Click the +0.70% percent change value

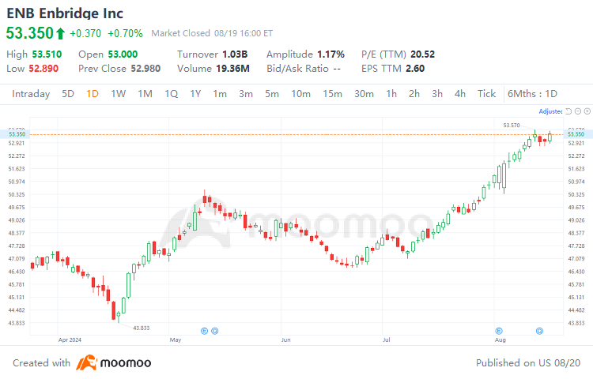pos(125,34)
